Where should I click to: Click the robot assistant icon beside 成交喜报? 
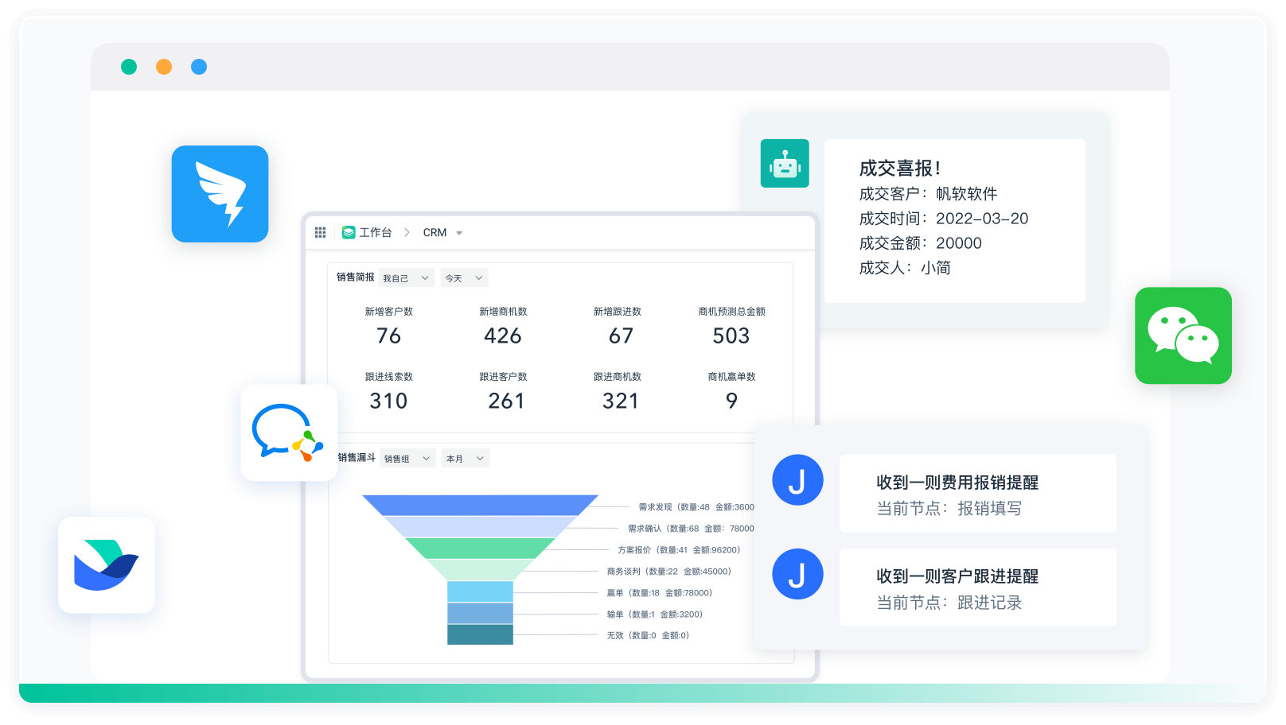(x=785, y=163)
